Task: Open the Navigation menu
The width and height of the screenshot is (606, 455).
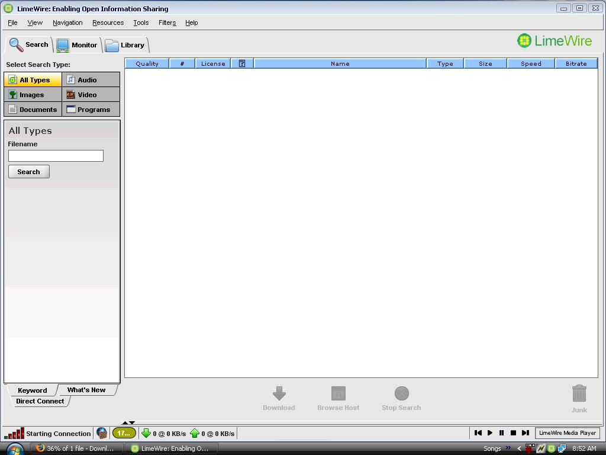Action: (x=67, y=23)
